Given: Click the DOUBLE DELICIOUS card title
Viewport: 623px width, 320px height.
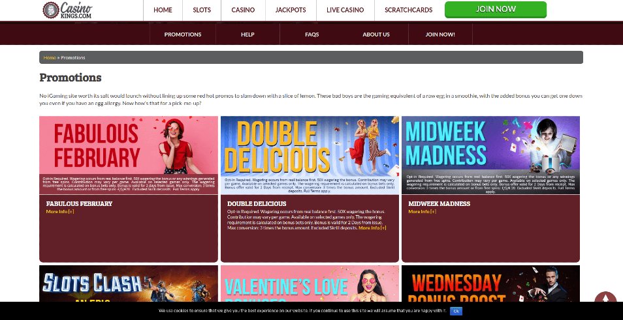Looking at the screenshot, I should tap(257, 203).
